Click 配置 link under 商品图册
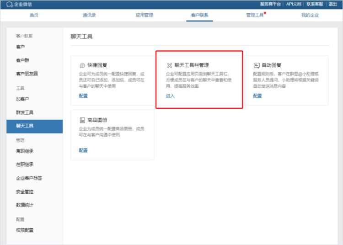Viewport: 343px width, 245px height. 83,150
